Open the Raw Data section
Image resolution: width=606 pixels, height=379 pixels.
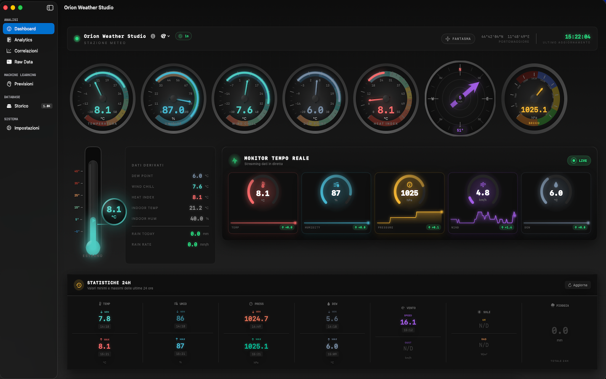click(x=24, y=62)
